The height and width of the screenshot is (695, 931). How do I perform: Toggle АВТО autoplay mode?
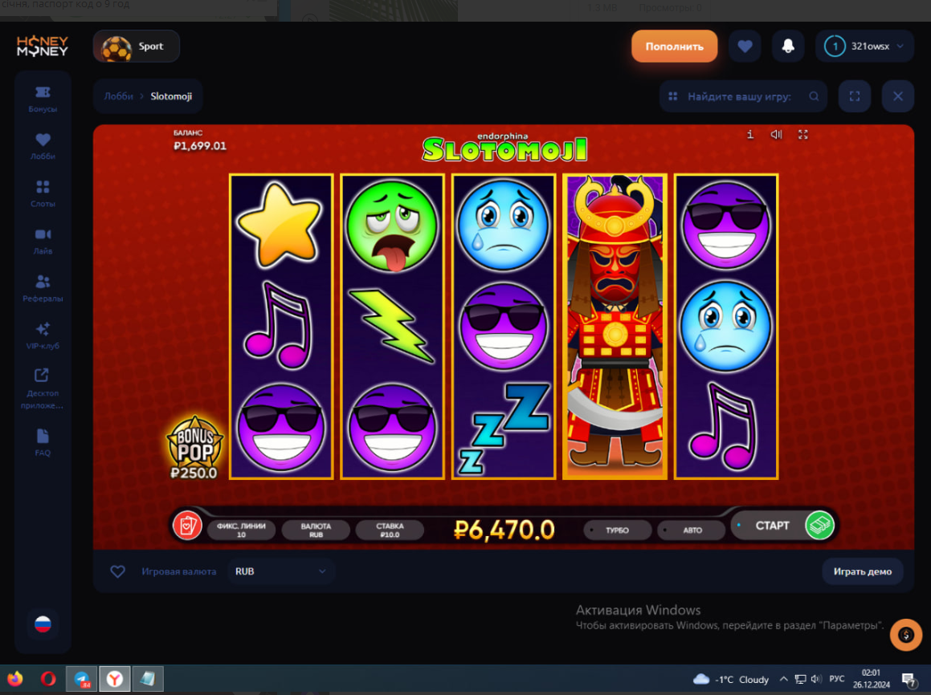click(691, 530)
